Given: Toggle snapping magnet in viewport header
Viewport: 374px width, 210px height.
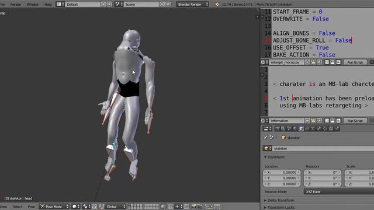Looking at the screenshot, I should point(171,206).
